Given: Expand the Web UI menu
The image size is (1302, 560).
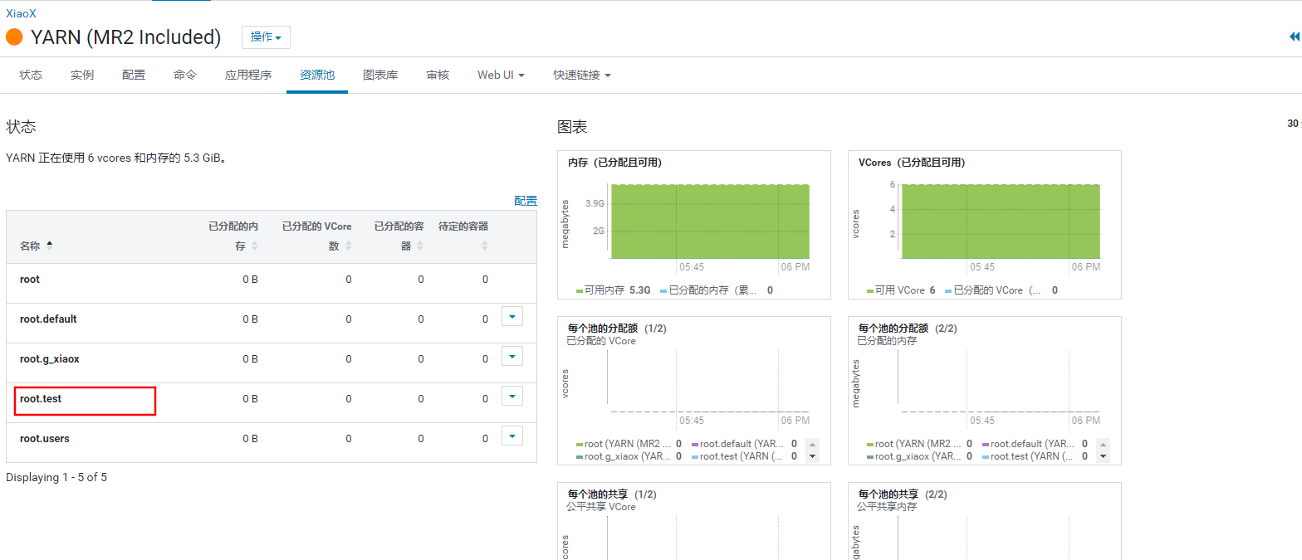Looking at the screenshot, I should [501, 75].
